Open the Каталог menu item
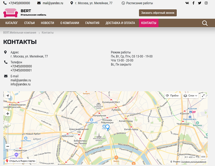This screenshot has width=215, height=166. click(12, 23)
